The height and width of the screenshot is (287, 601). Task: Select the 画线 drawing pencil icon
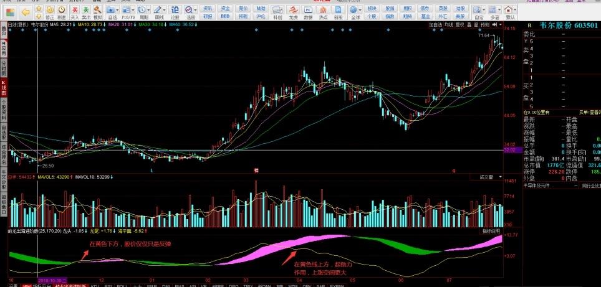(158, 10)
